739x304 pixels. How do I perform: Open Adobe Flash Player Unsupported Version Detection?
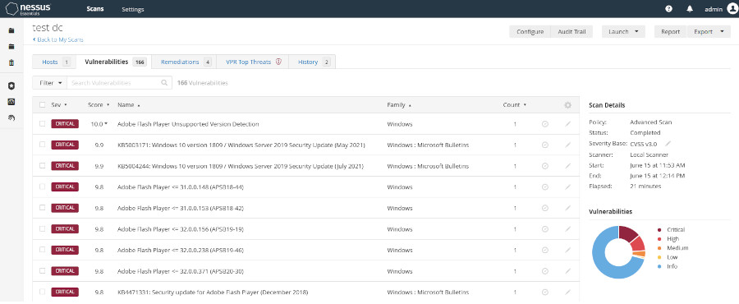click(x=188, y=124)
